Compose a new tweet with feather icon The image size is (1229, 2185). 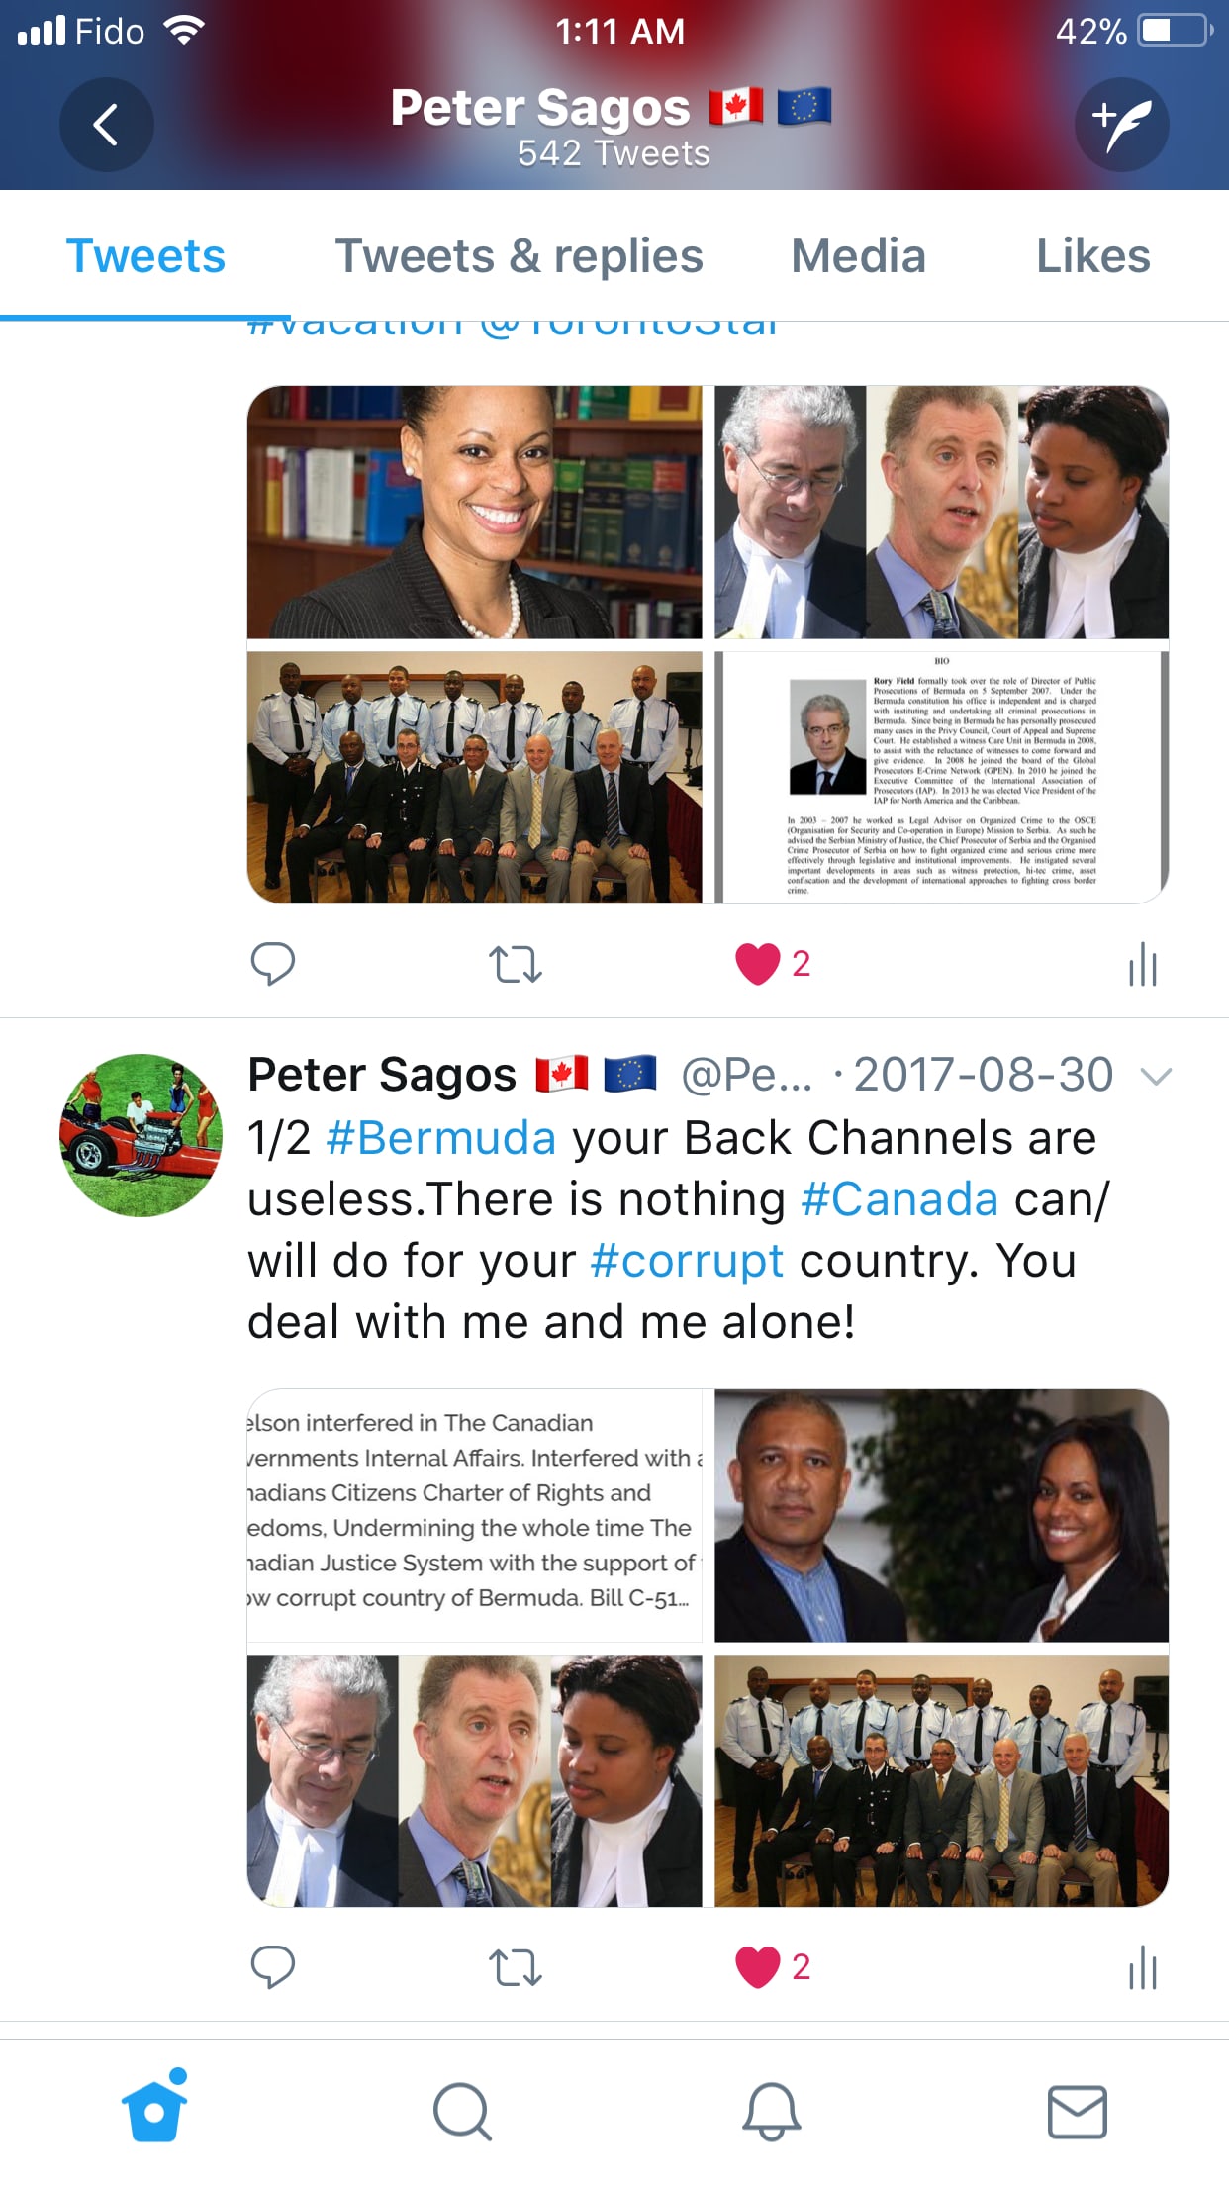[x=1122, y=125]
